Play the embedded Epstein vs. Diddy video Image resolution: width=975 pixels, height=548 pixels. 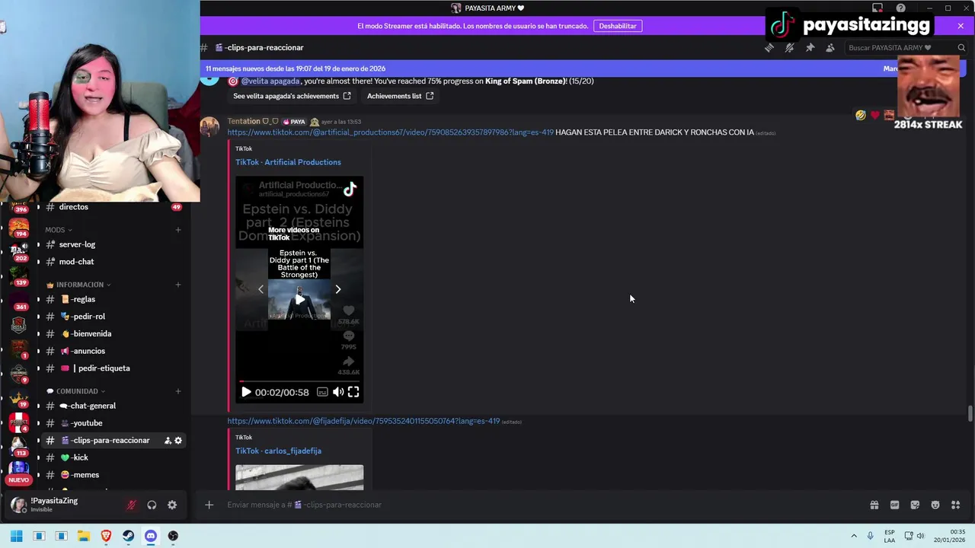246,392
